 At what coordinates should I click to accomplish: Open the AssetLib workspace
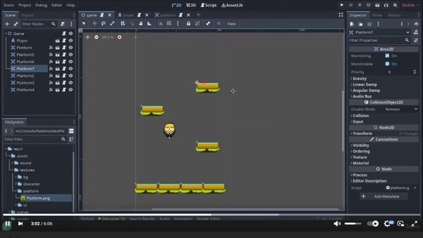(232, 5)
